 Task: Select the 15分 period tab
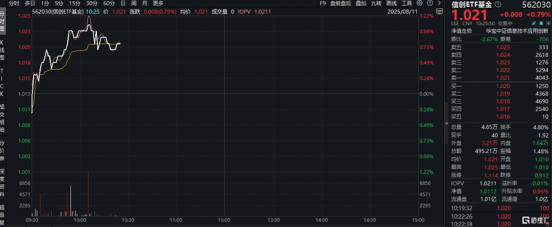coord(74,3)
